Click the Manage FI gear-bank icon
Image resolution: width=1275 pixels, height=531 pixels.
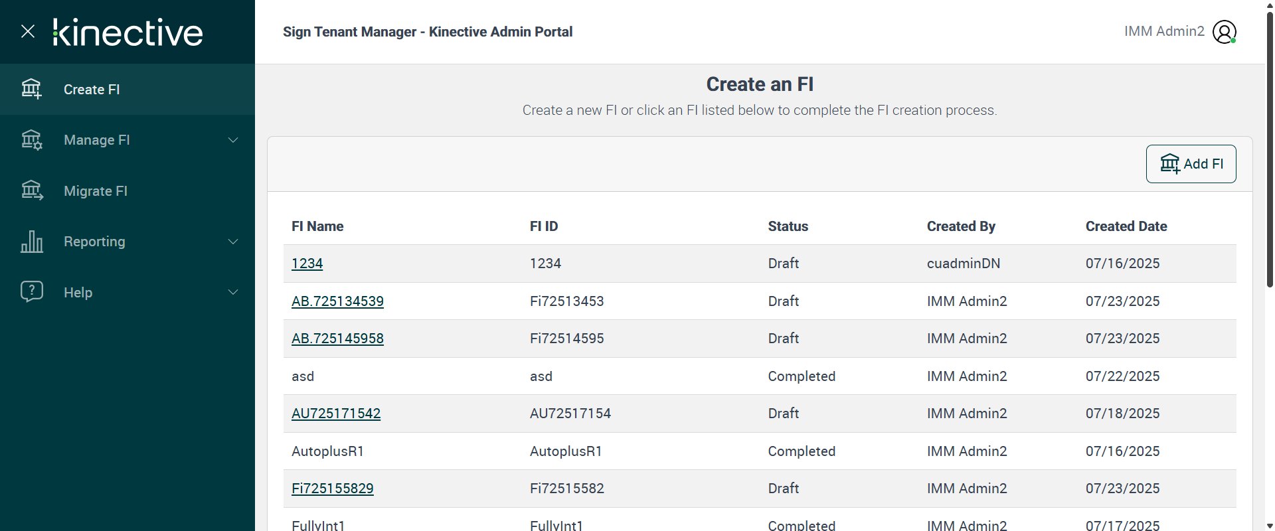coord(31,140)
